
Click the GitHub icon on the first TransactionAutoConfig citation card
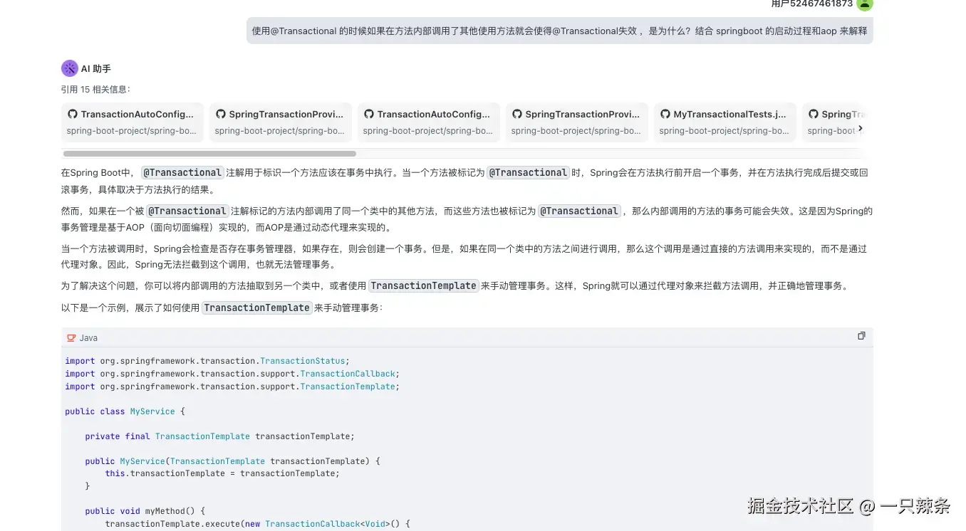(x=73, y=114)
